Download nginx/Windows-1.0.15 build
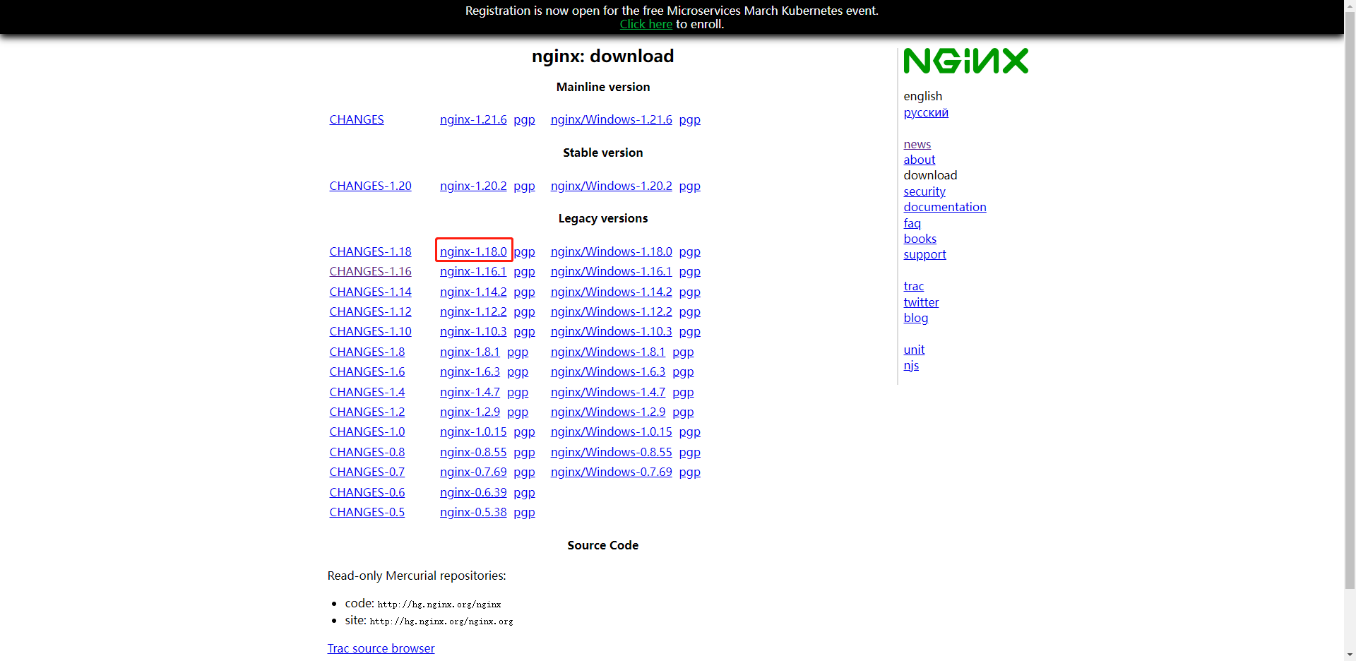The image size is (1356, 661). coord(612,431)
